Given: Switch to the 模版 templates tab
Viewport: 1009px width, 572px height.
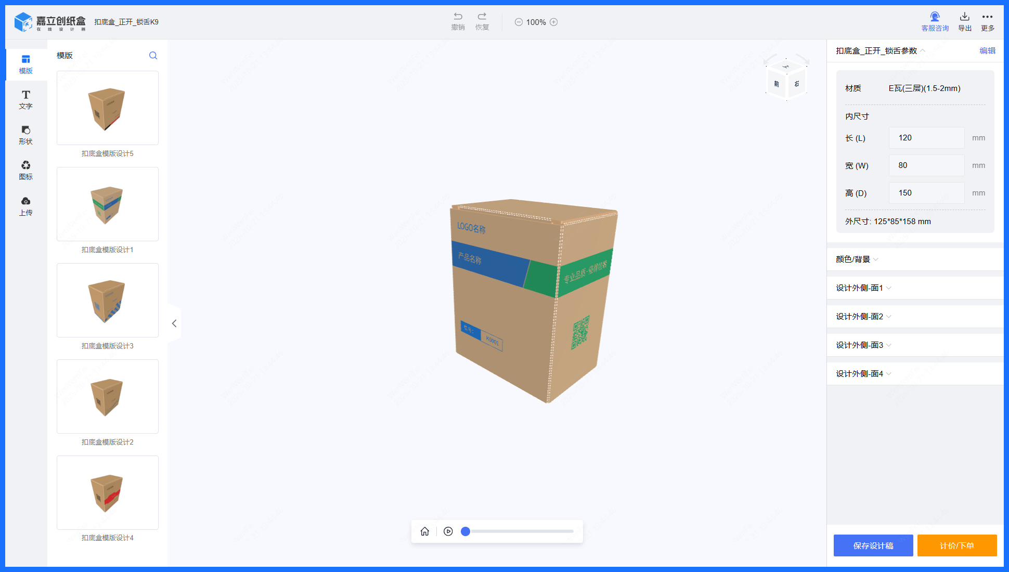Looking at the screenshot, I should (25, 64).
